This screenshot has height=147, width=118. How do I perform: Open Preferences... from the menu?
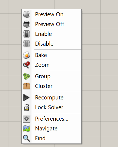click(52, 119)
